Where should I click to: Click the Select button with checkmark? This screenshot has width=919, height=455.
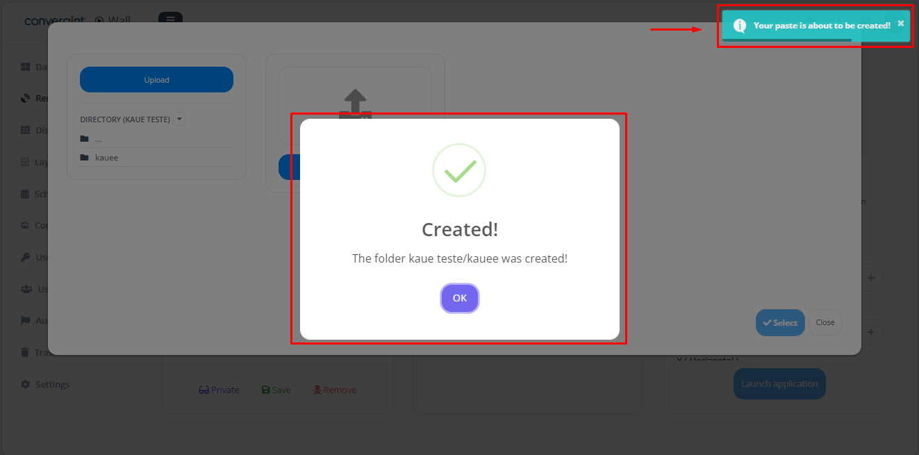point(780,322)
